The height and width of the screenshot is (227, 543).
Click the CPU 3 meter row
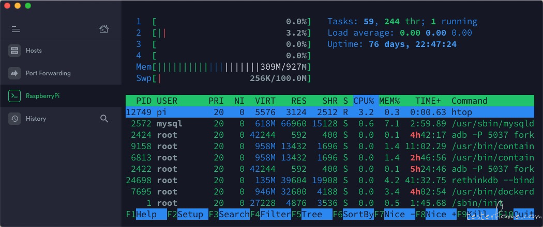(x=224, y=44)
